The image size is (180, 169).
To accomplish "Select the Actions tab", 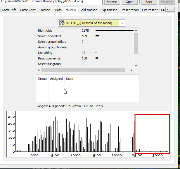I will coord(71,10).
